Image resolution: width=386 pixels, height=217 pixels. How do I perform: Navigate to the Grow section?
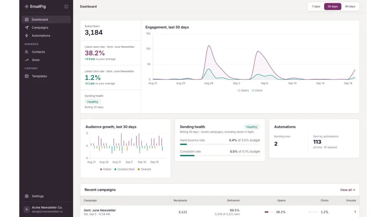pos(46,60)
